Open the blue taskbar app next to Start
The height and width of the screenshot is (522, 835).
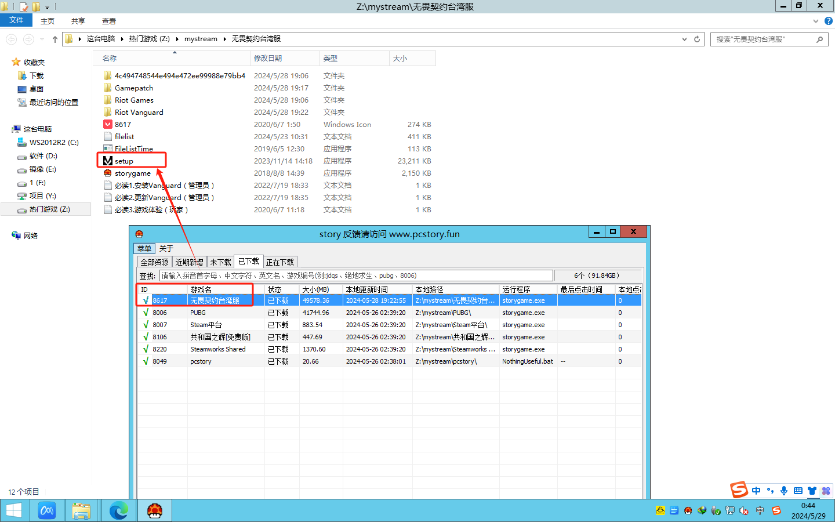(x=46, y=510)
